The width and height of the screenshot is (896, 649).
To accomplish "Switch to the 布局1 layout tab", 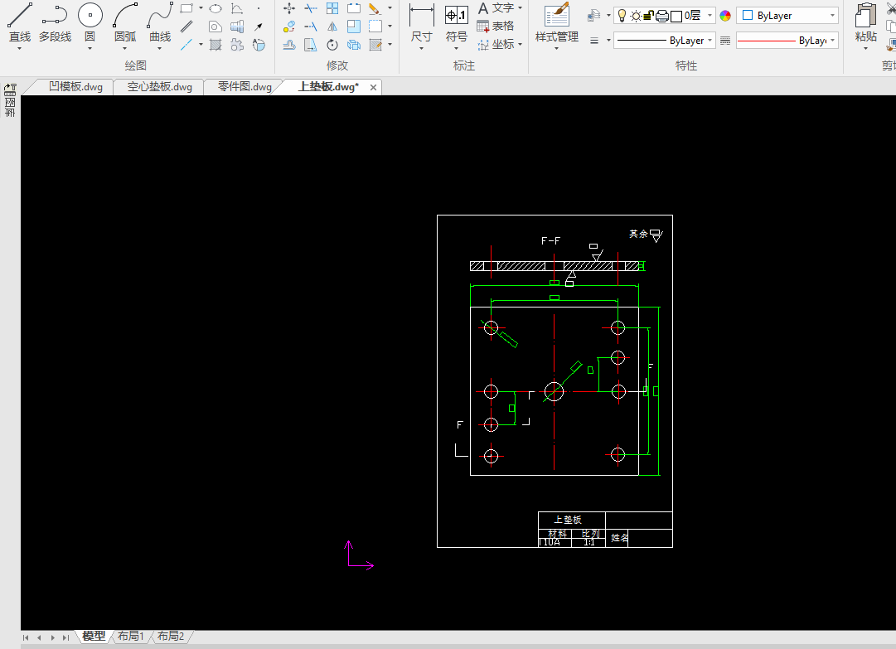I will [x=131, y=636].
